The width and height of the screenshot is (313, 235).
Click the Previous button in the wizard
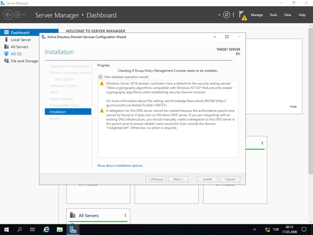[155, 179]
